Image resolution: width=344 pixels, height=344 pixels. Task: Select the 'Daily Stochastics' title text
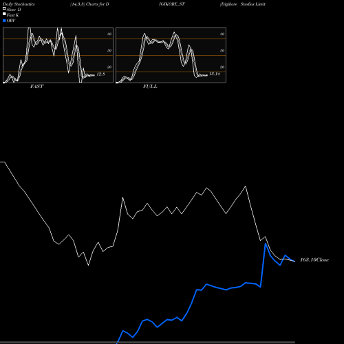click(x=19, y=4)
